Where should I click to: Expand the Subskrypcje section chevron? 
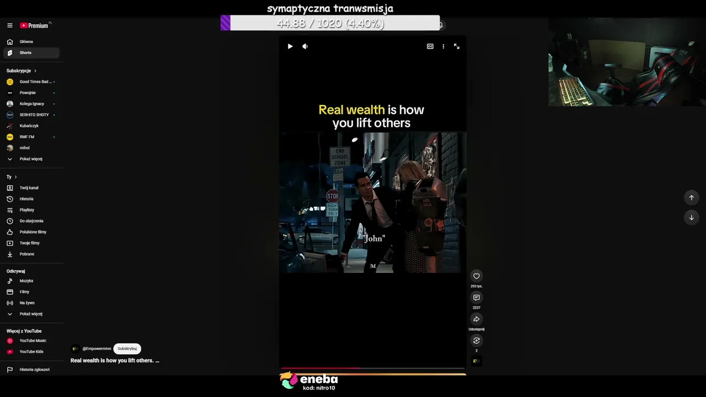tap(35, 71)
